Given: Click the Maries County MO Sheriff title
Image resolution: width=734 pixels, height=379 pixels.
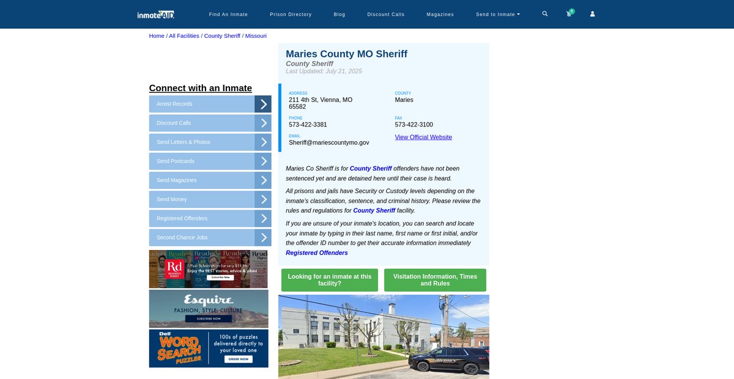Looking at the screenshot, I should pos(346,54).
